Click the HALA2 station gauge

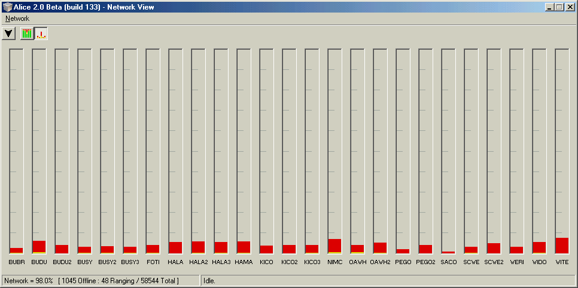pyautogui.click(x=198, y=149)
